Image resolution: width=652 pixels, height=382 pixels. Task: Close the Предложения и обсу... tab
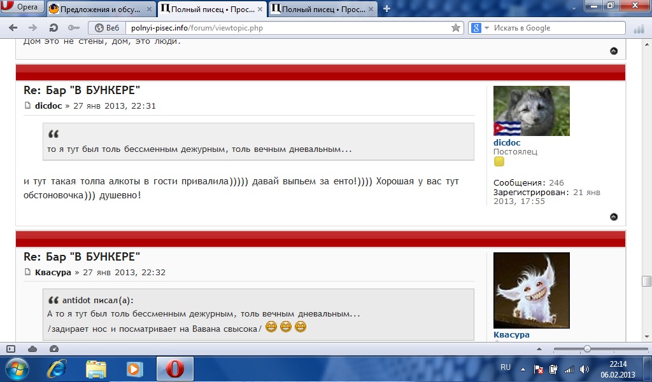pos(149,9)
